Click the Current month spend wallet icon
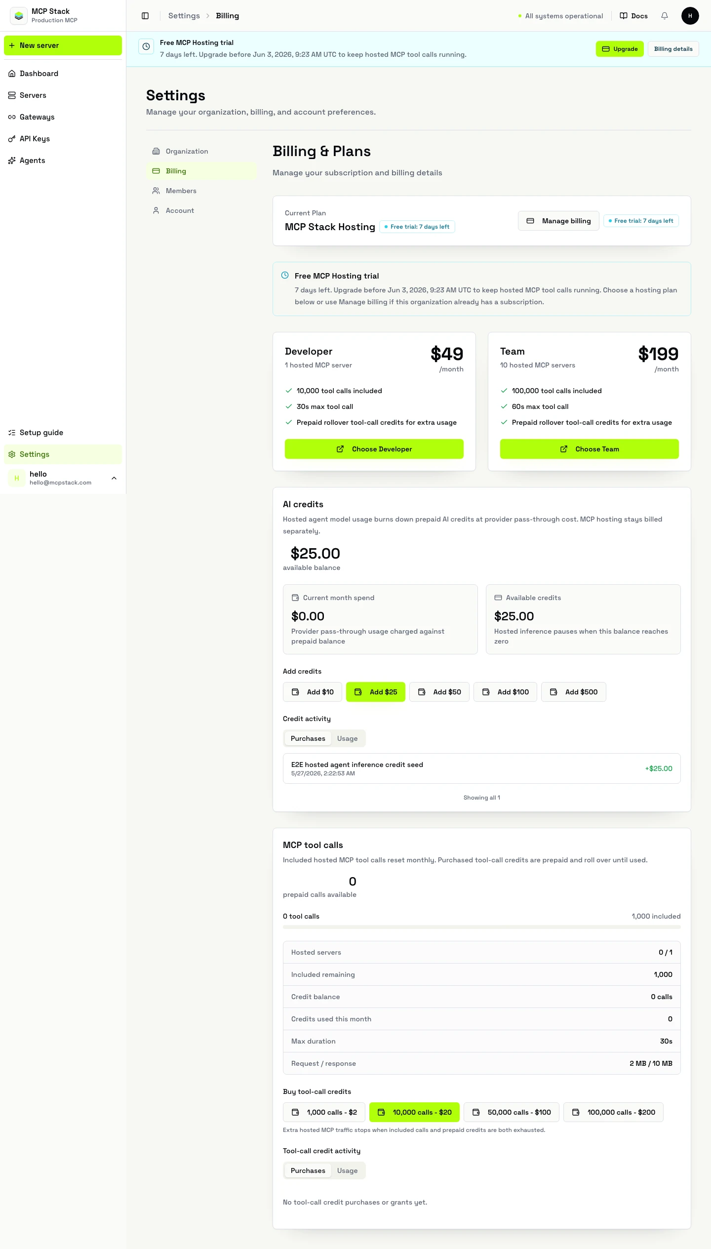Viewport: 711px width, 1249px height. coord(295,598)
